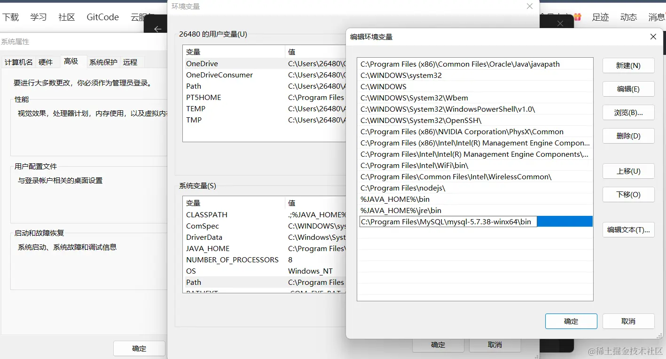Click into the MySQL bin path edit field

448,222
